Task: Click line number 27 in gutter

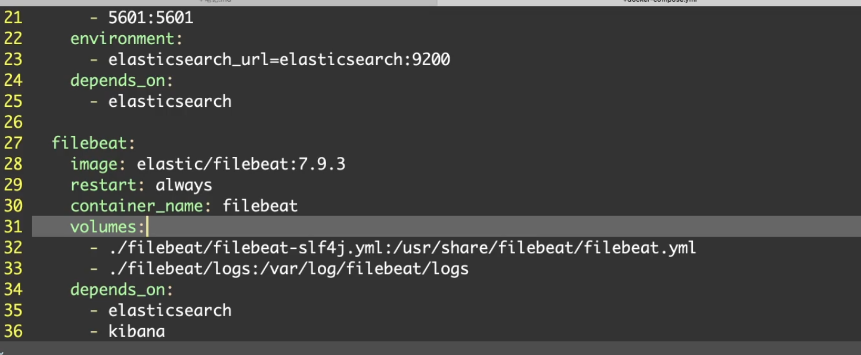Action: 13,143
